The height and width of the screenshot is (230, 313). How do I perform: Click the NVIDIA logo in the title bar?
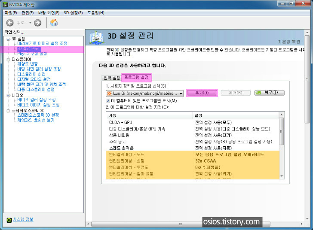tap(5, 4)
